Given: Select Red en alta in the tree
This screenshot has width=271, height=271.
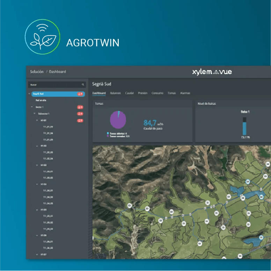Looking at the screenshot, I should pos(41,100).
